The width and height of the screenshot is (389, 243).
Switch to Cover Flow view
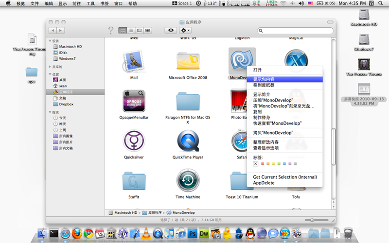tap(148, 30)
